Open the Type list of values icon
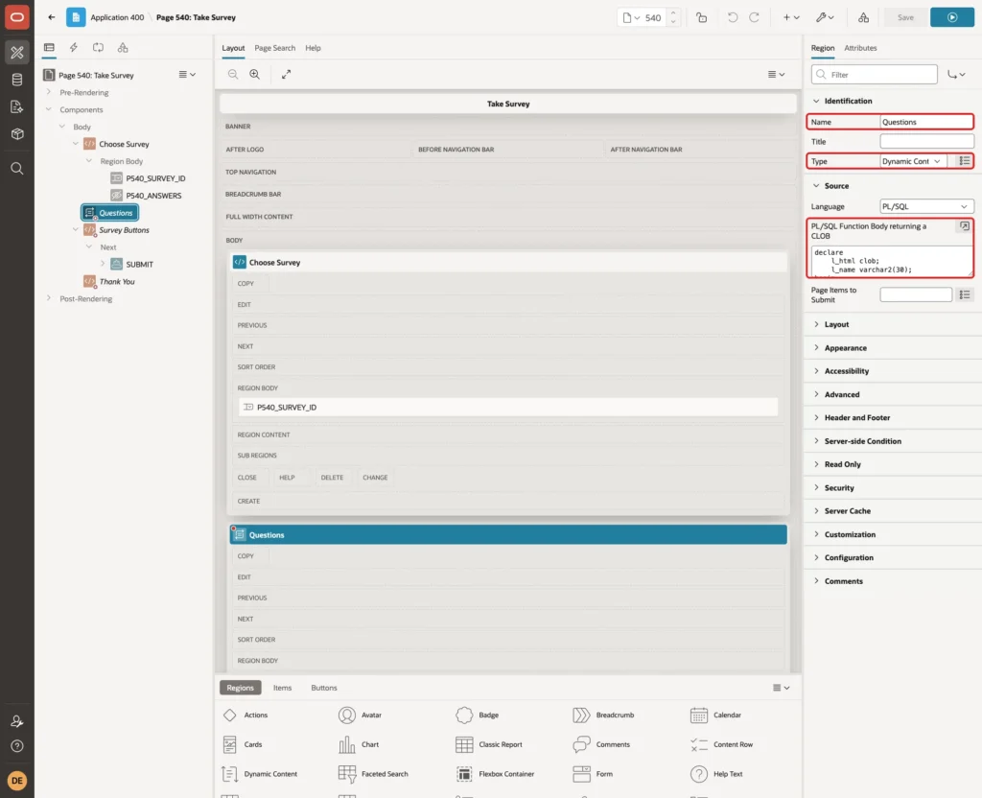This screenshot has width=982, height=798. click(965, 161)
